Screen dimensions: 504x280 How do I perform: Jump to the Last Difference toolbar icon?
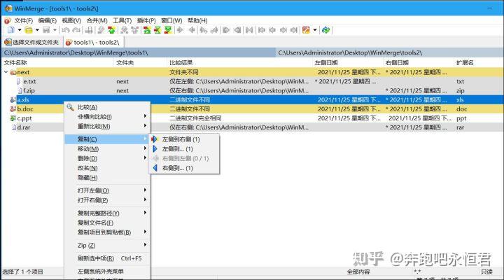[x=168, y=30]
